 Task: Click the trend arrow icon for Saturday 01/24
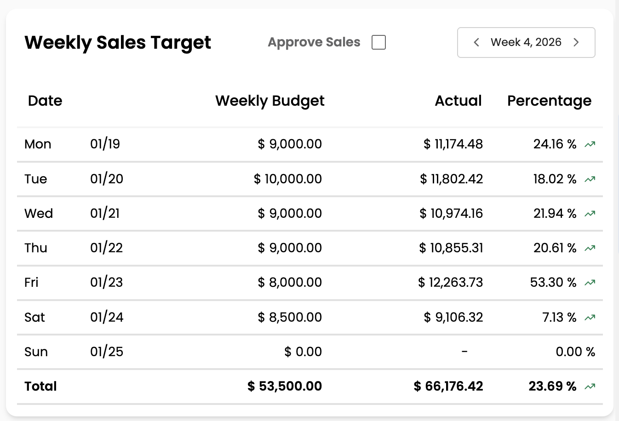[590, 317]
